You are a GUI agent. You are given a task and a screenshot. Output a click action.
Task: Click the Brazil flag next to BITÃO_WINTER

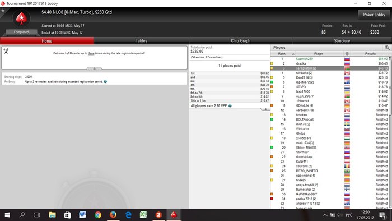[x=347, y=171]
